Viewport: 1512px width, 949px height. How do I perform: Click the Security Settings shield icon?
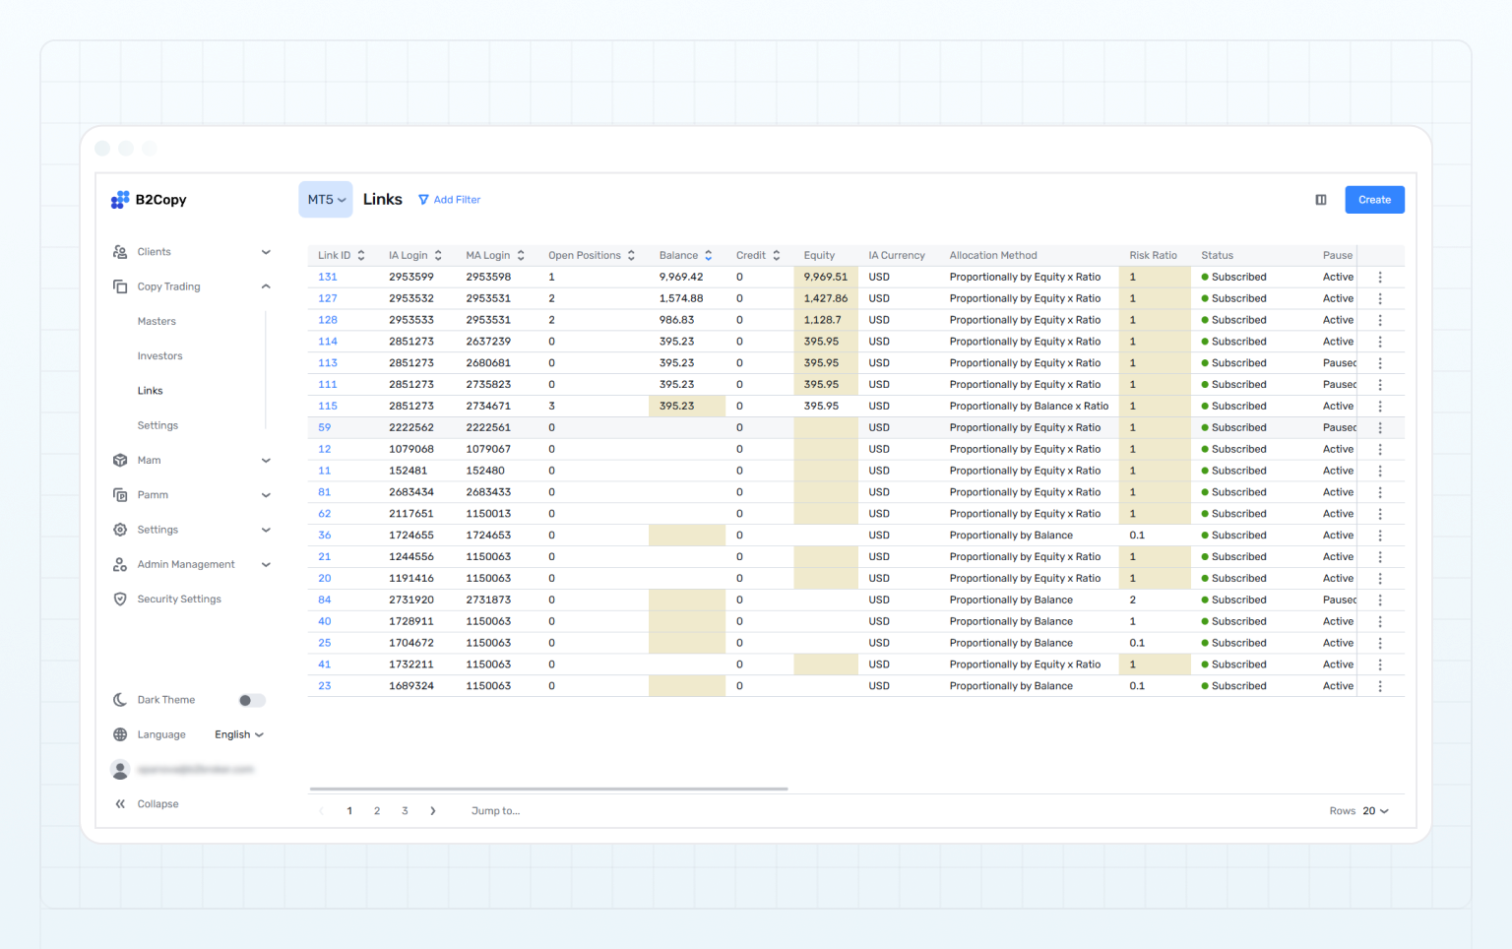pyautogui.click(x=120, y=600)
